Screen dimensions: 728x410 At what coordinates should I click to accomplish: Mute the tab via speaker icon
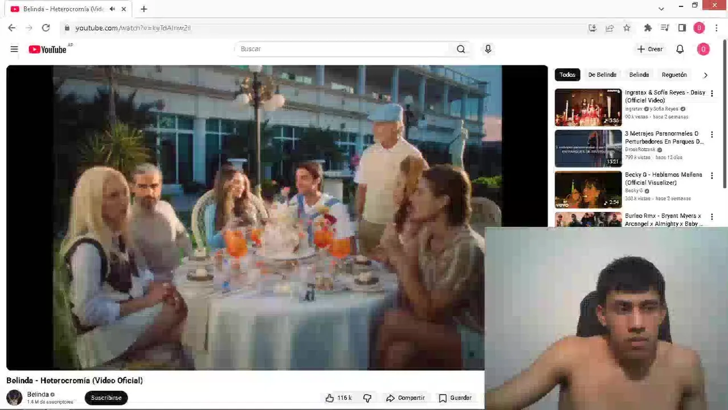tap(112, 9)
